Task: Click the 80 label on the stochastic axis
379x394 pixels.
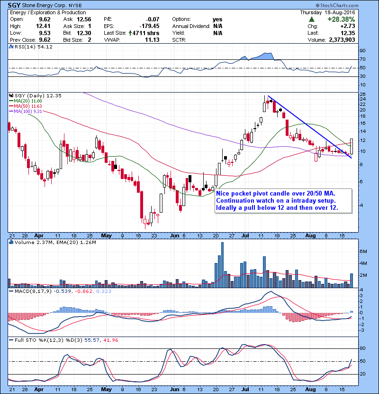Action: [x=362, y=348]
